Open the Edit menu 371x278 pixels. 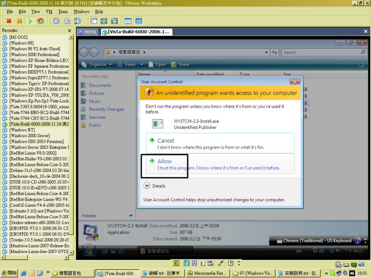[22, 12]
